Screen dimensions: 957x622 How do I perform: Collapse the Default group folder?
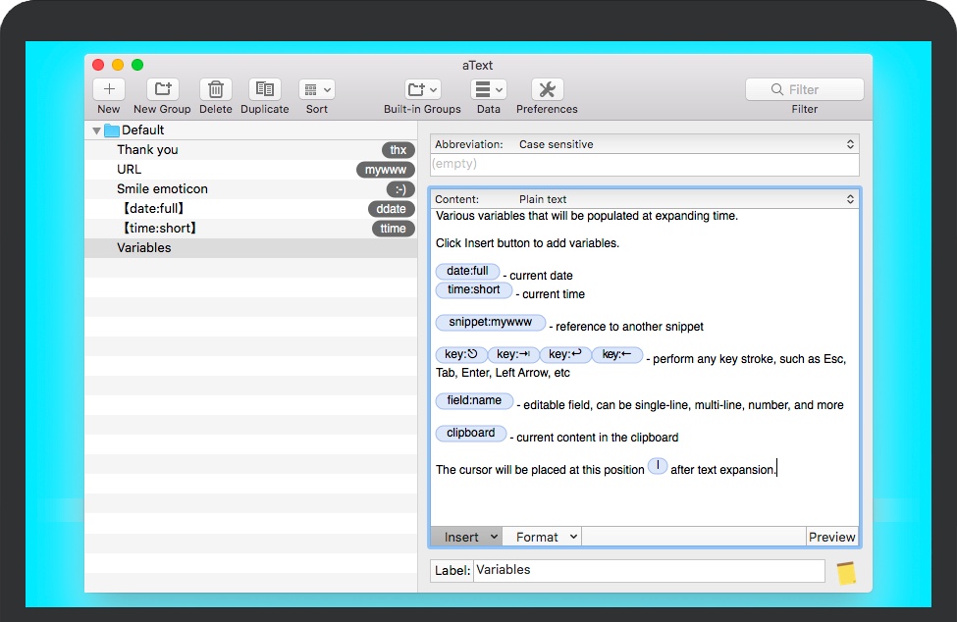[97, 130]
